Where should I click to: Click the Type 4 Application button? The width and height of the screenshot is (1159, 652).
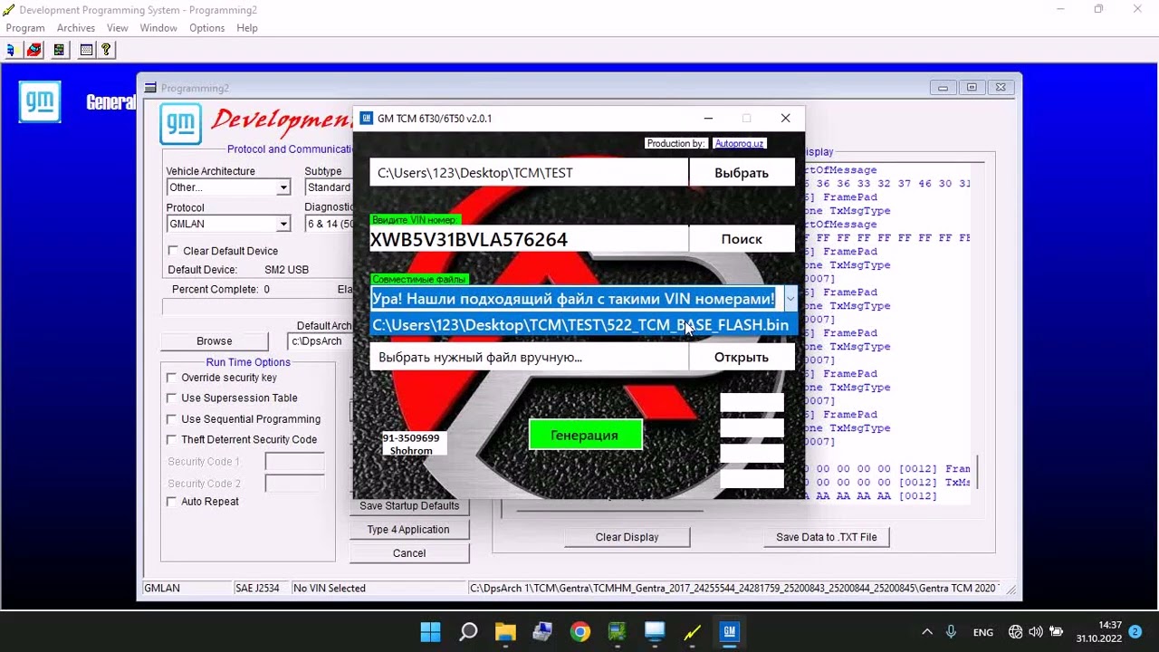click(x=408, y=530)
